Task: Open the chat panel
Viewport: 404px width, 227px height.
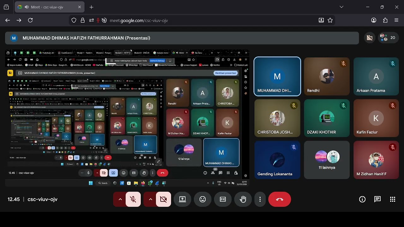Action: (x=377, y=199)
